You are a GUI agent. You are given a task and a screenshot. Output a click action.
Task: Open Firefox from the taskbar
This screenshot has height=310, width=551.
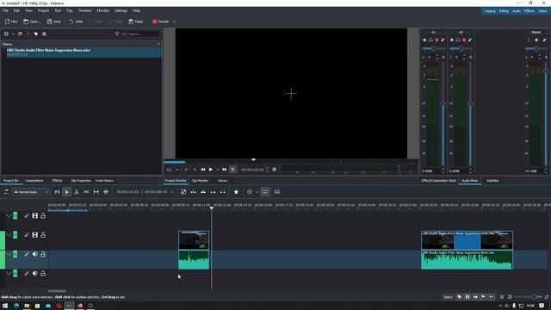[x=80, y=306]
